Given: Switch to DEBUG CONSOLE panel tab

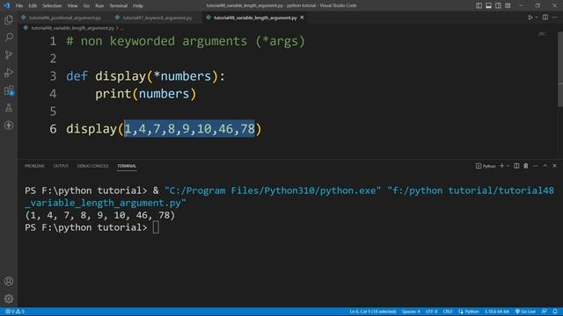Looking at the screenshot, I should click(x=92, y=166).
